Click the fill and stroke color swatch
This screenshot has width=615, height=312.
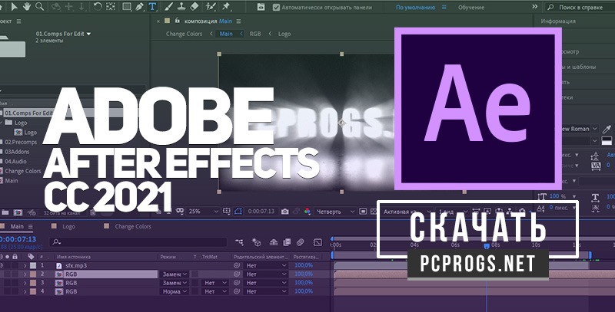607,141
